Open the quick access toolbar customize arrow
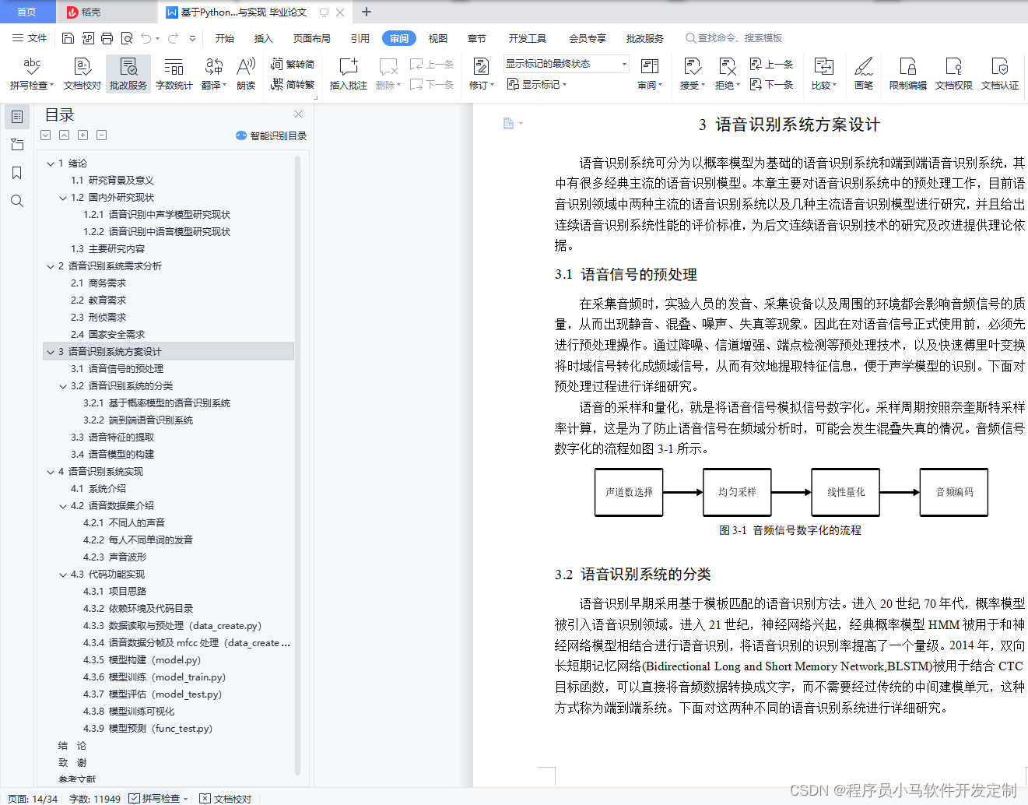The width and height of the screenshot is (1028, 805). 192,38
